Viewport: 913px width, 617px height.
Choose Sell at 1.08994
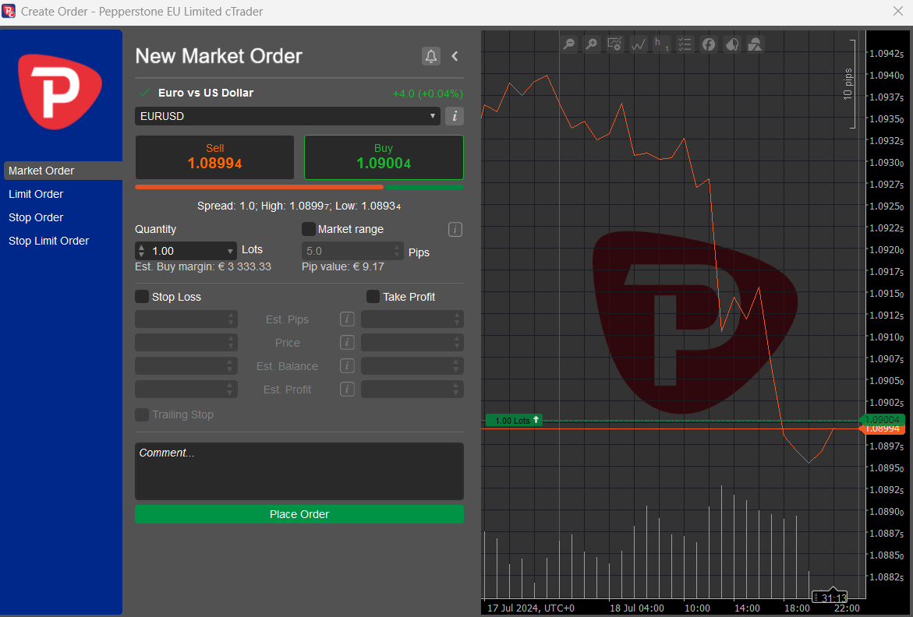[215, 157]
